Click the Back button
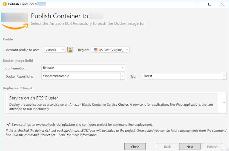 167,147
